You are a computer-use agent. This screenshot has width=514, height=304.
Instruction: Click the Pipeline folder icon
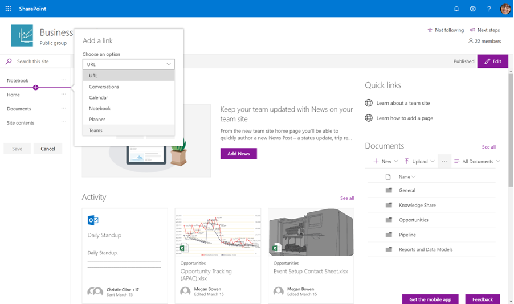point(389,235)
